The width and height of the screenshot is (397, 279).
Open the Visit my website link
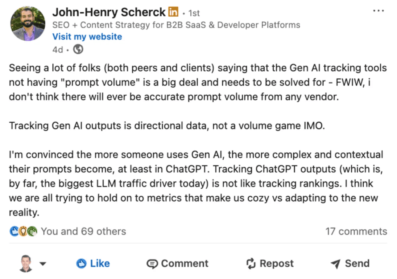point(87,37)
